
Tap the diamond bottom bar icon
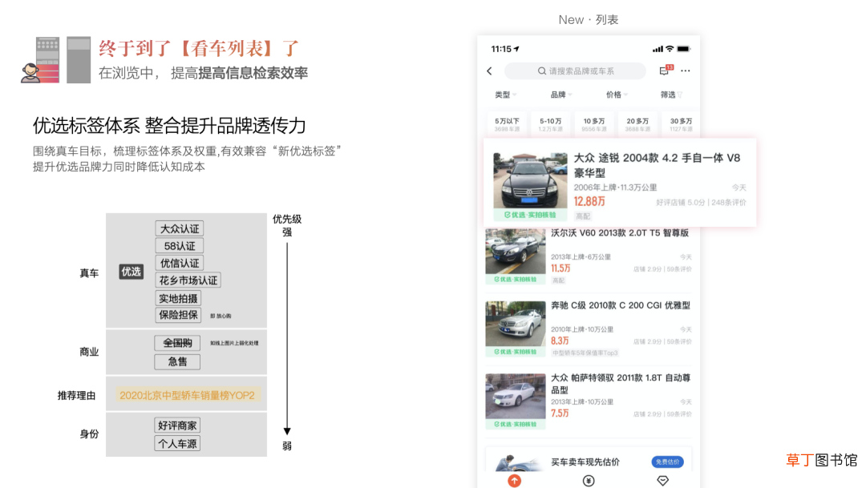pos(663,481)
